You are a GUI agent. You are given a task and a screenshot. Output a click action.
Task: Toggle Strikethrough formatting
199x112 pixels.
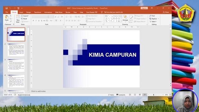pos(44,21)
